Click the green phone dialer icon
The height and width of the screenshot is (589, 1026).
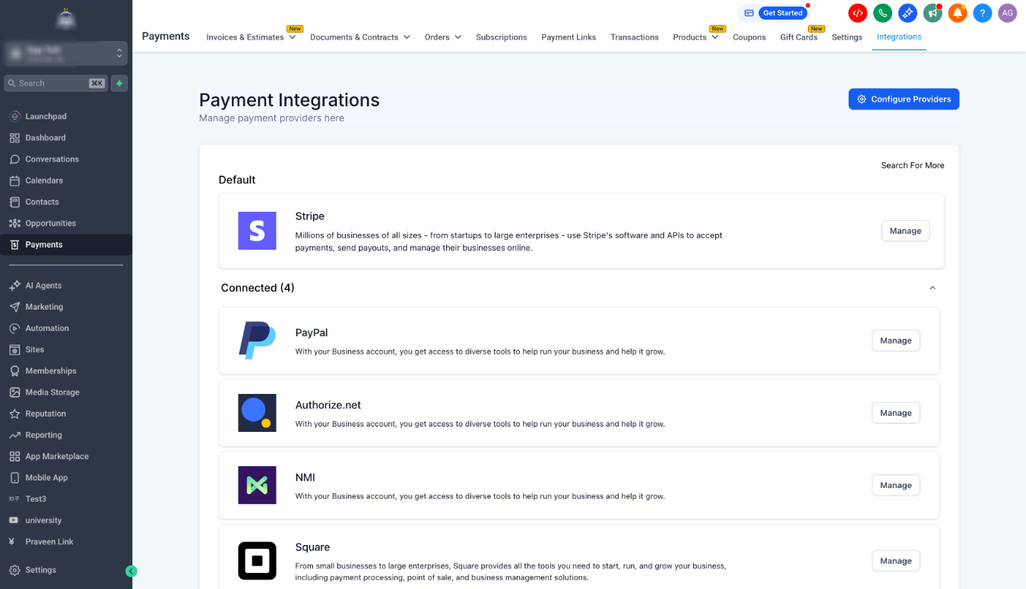882,13
